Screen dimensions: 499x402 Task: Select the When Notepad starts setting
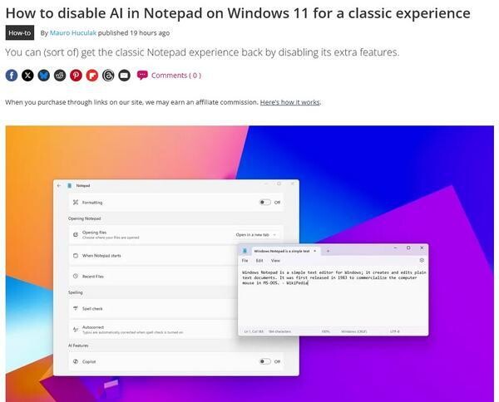[x=153, y=256]
